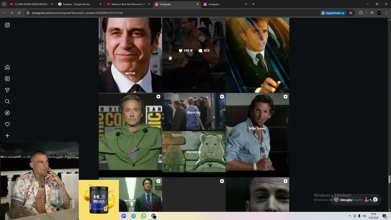Switch to the Beşiktaş Google search tab

click(x=79, y=4)
